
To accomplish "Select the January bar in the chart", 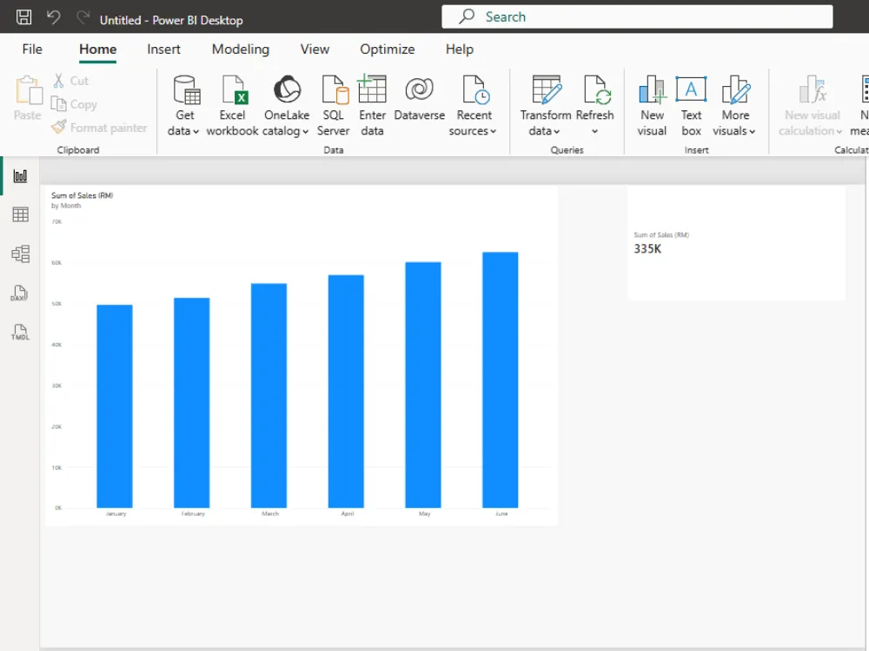I will [115, 405].
